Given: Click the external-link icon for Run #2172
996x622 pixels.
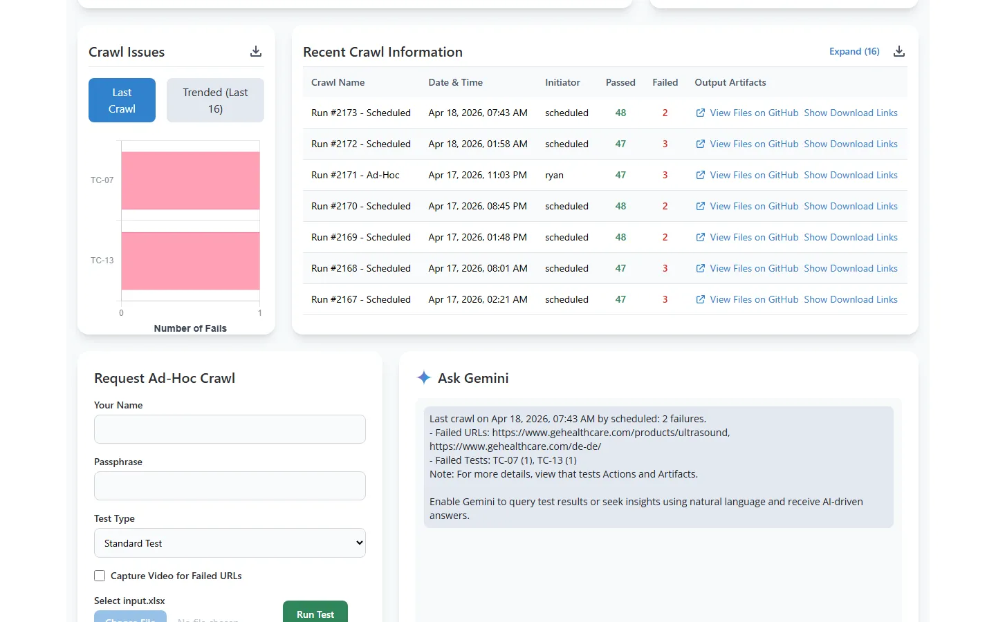Looking at the screenshot, I should 699,144.
